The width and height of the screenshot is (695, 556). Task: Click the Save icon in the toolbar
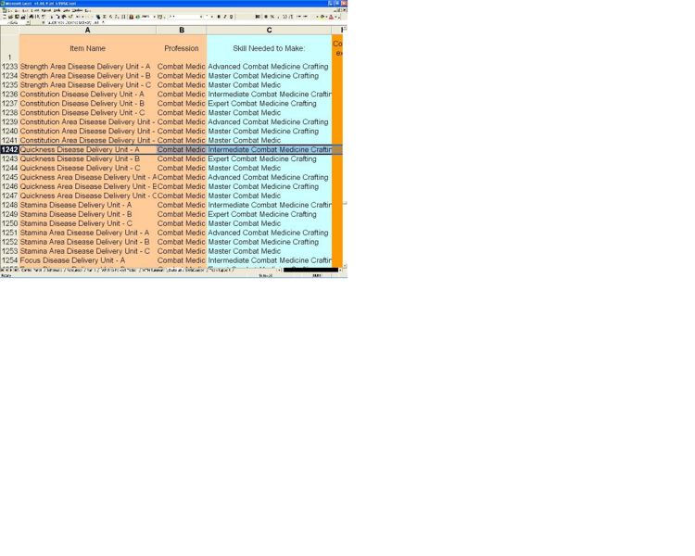[x=16, y=17]
